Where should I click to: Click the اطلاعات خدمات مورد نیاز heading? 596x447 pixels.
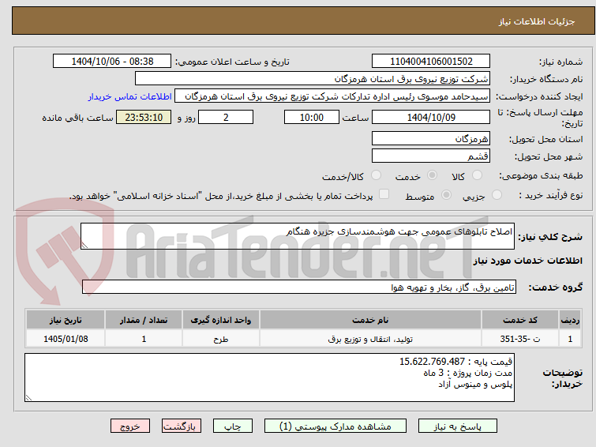pos(527,261)
